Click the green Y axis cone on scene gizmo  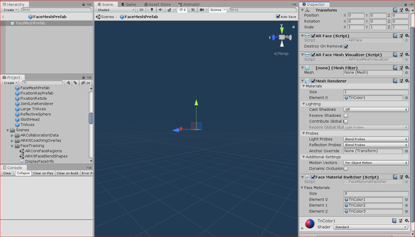tap(282, 30)
